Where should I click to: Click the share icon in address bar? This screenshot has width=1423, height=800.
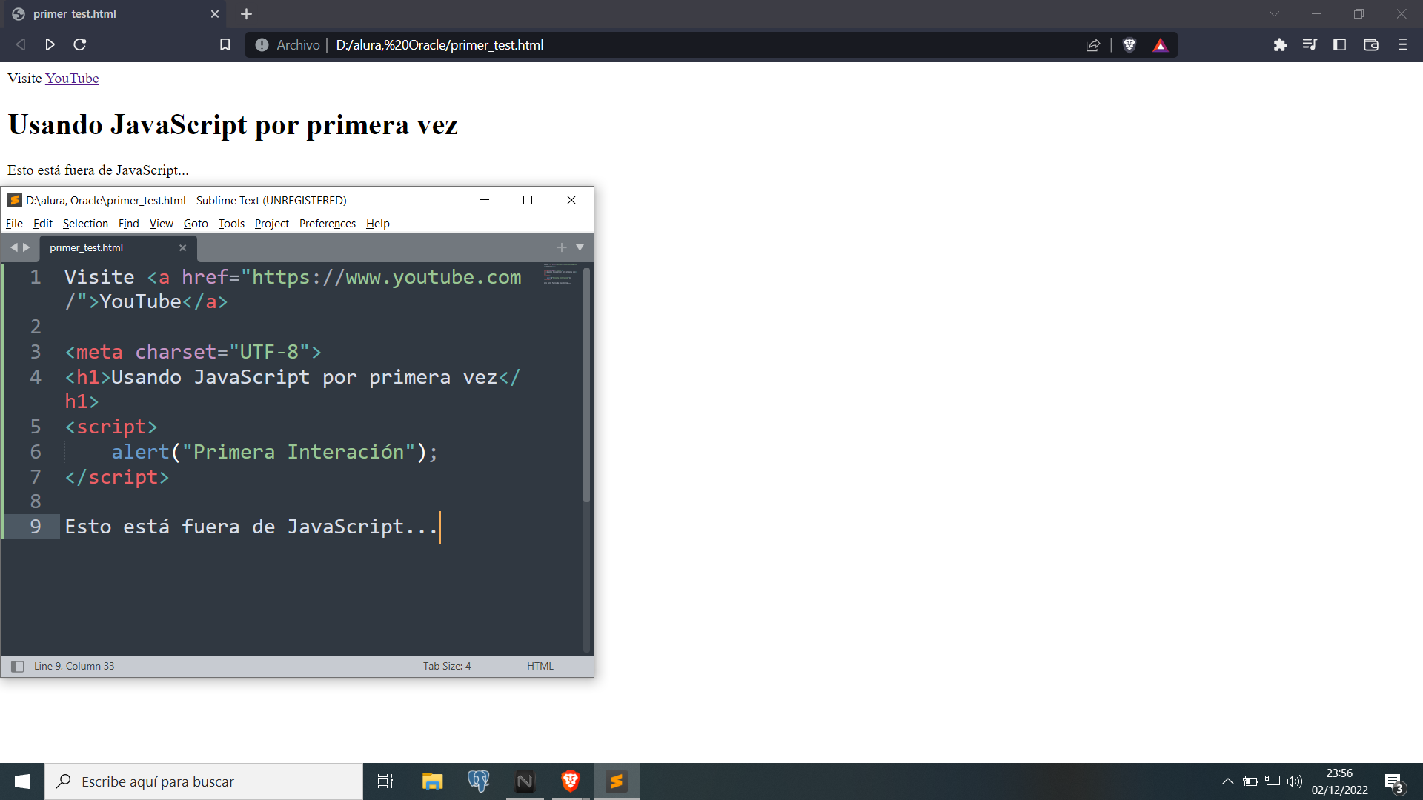pyautogui.click(x=1093, y=45)
